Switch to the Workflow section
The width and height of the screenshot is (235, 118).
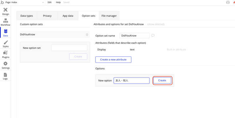click(6, 22)
